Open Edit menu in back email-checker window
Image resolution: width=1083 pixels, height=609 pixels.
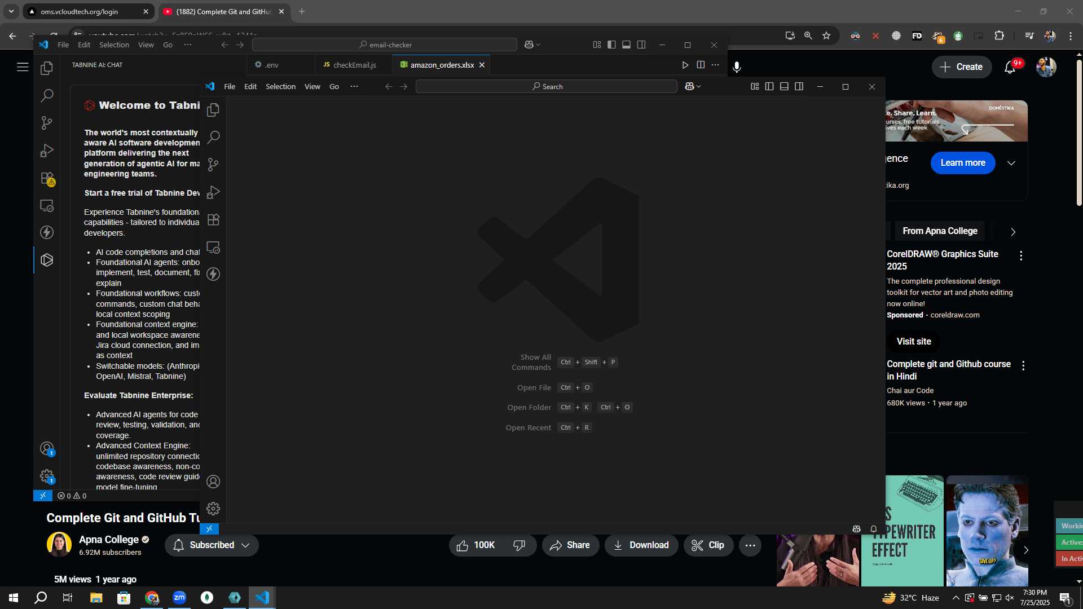pyautogui.click(x=84, y=45)
